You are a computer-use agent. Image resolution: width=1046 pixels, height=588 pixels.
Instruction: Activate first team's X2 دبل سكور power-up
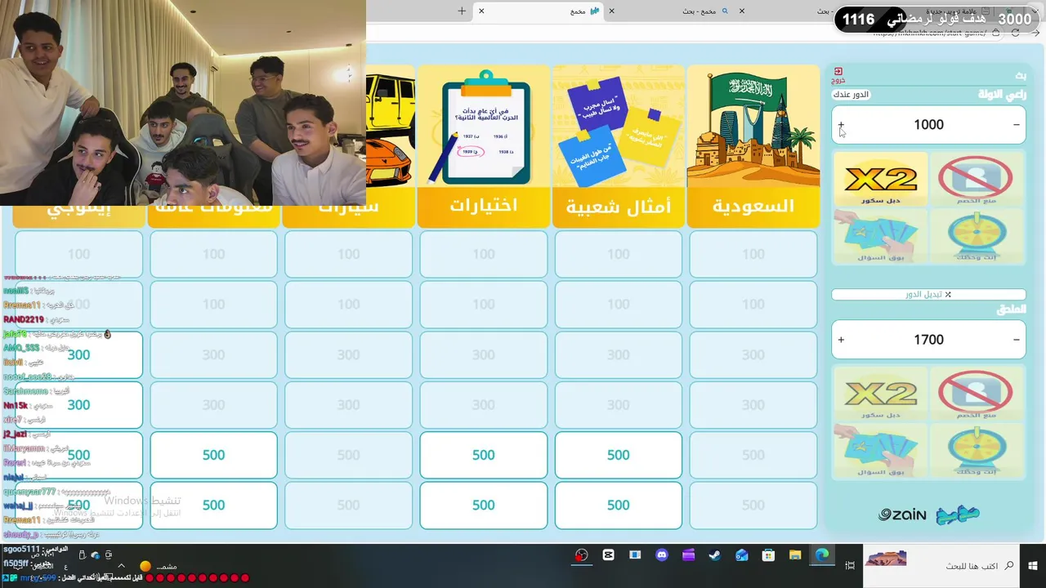pyautogui.click(x=881, y=179)
